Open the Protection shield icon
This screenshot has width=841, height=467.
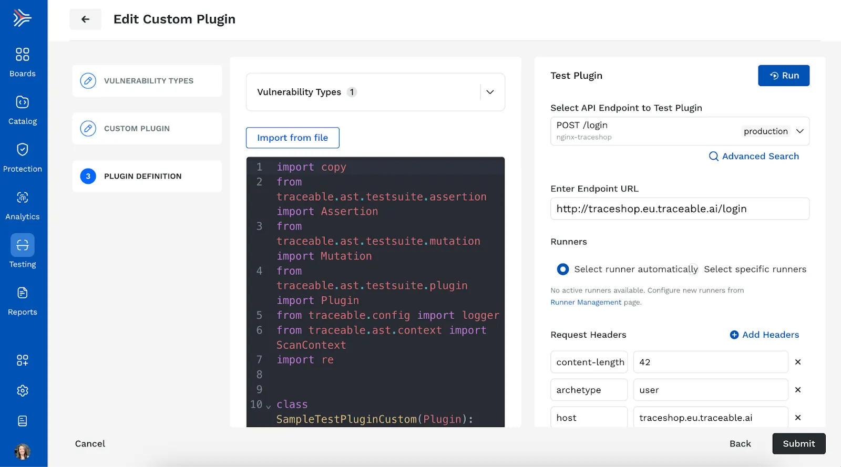pyautogui.click(x=23, y=150)
